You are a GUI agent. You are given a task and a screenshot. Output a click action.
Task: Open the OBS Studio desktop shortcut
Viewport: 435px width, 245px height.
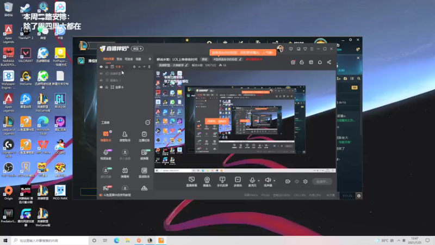[9, 170]
